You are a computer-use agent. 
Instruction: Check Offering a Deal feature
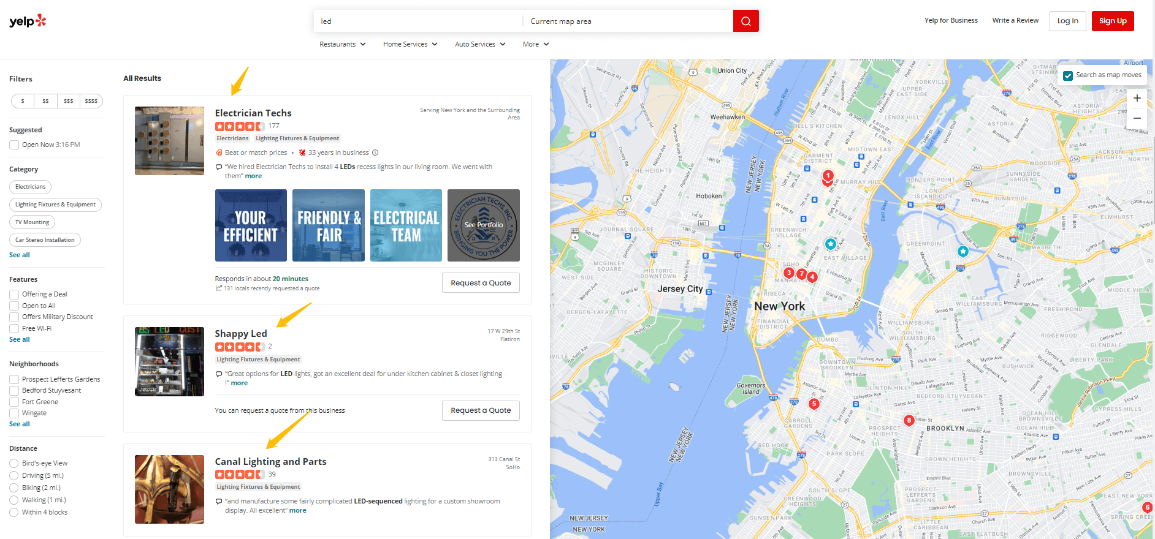pos(14,294)
